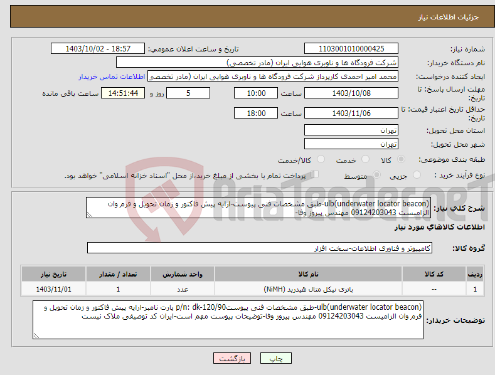Image resolution: width=495 pixels, height=375 pixels.
Task: Click the product code cell showing --
Action: (434, 289)
